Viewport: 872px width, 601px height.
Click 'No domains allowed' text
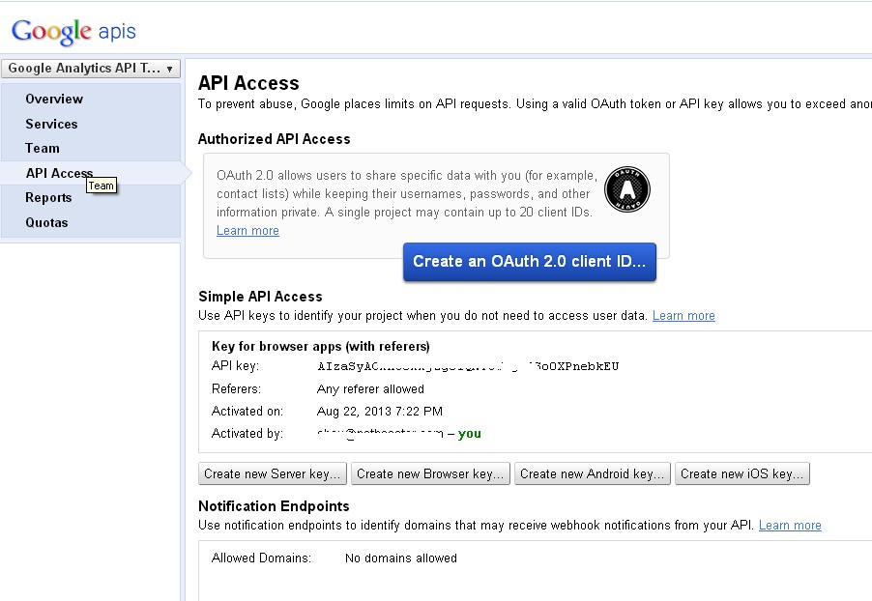click(401, 558)
